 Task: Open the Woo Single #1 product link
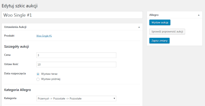[44, 36]
